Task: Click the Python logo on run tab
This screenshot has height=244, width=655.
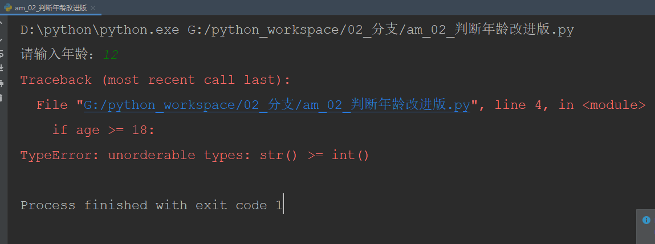Action: click(9, 8)
